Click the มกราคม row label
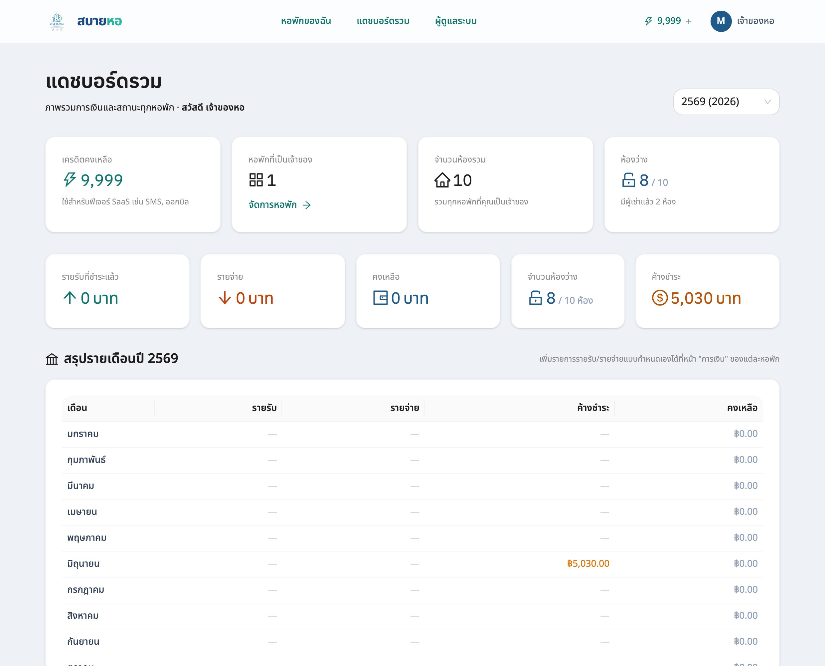The width and height of the screenshot is (825, 666). [83, 434]
